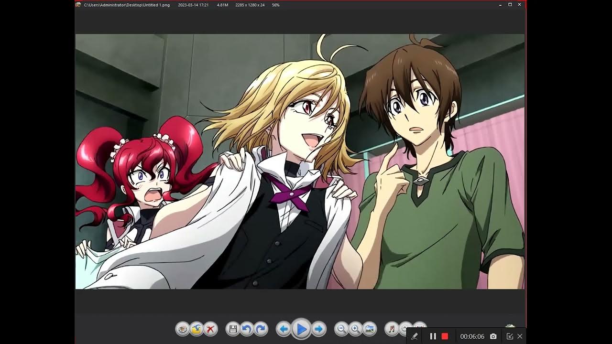Click the date 2023-03-14 17:21 in title bar
612x344 pixels.
pos(193,5)
